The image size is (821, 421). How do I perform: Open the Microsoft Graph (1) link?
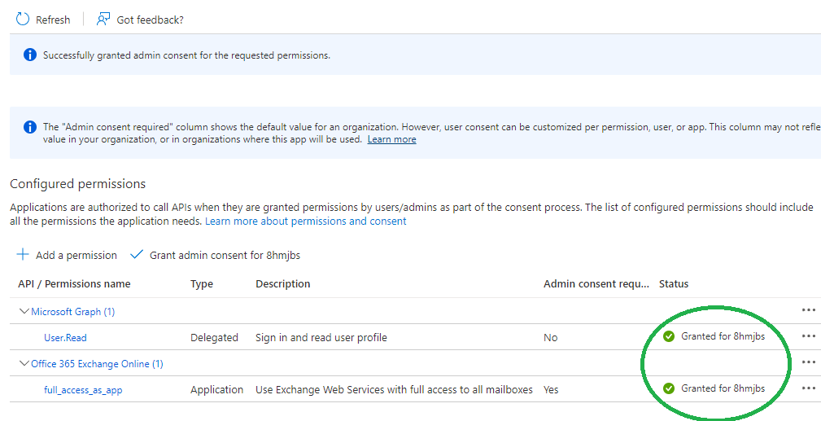[x=72, y=312]
